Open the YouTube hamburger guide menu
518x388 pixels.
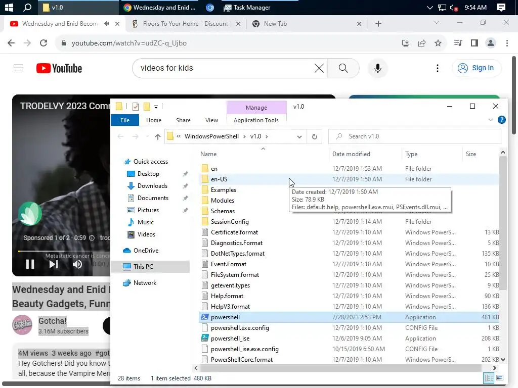[18, 68]
